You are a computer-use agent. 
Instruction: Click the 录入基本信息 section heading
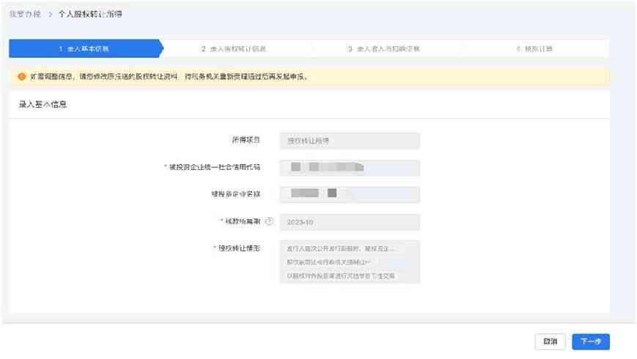[x=43, y=104]
